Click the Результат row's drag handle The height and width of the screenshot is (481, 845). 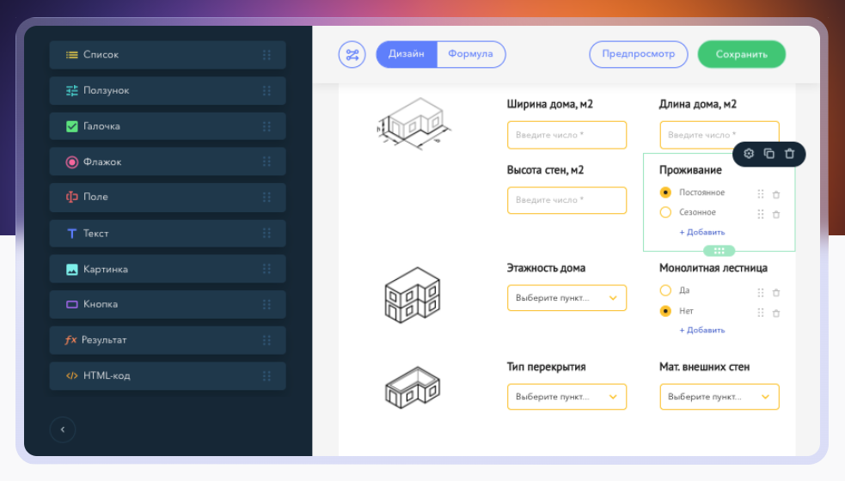pos(266,340)
